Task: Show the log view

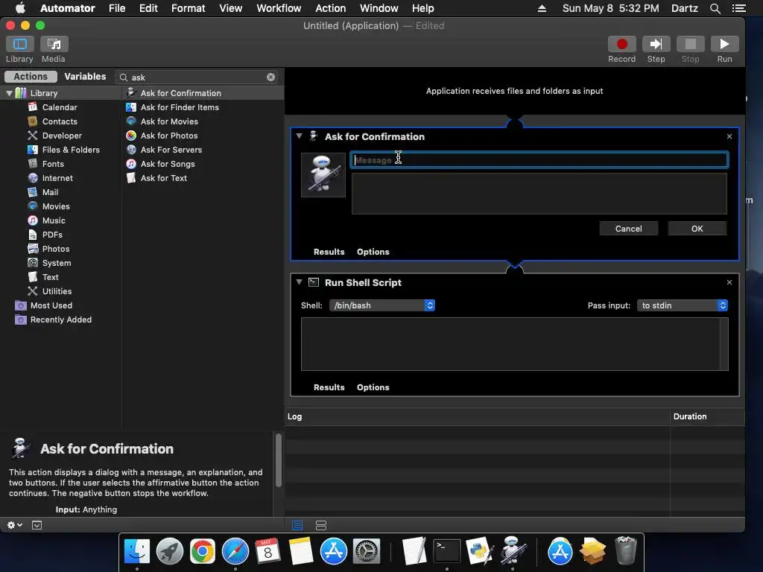Action: pos(297,525)
